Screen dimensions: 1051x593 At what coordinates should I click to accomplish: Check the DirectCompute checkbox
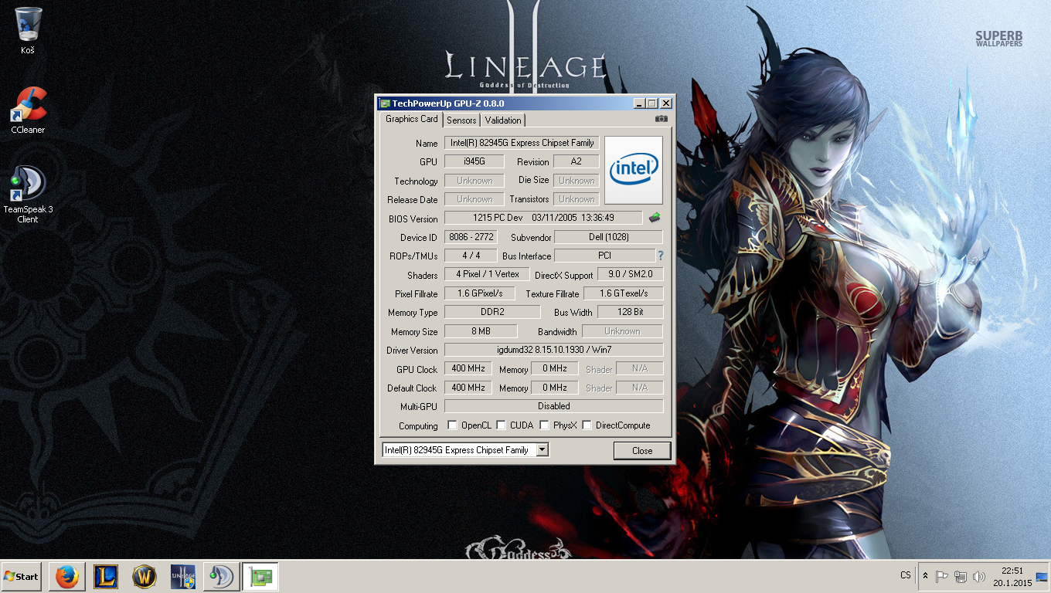587,425
